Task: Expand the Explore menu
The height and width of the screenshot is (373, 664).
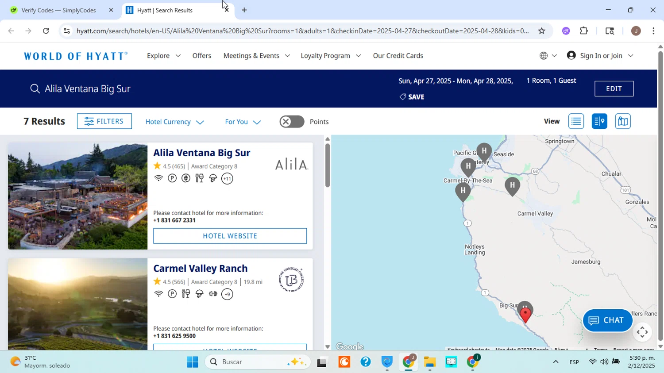Action: [x=163, y=56]
